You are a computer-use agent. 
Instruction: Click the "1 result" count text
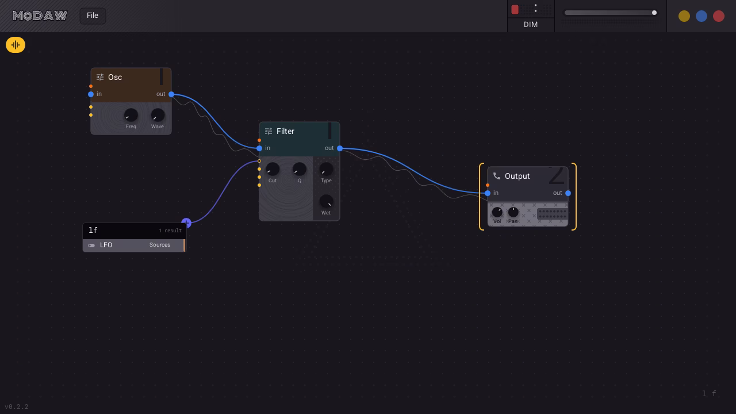[170, 231]
